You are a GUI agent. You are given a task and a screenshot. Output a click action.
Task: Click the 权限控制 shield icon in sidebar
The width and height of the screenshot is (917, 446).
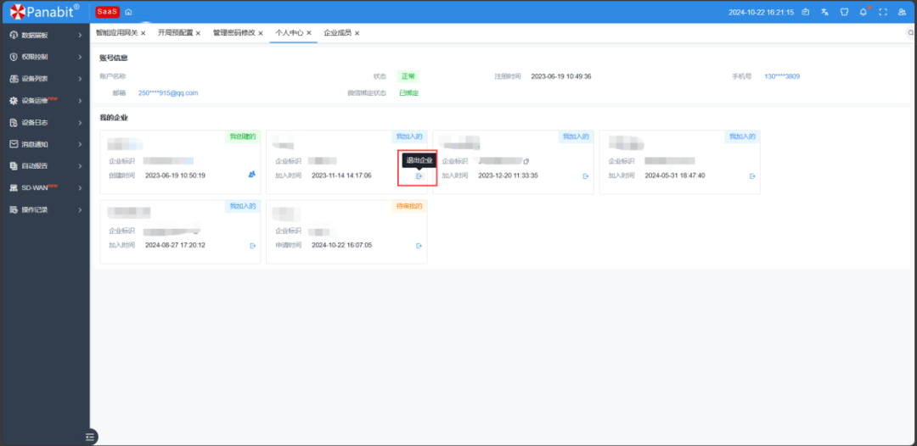(x=14, y=57)
